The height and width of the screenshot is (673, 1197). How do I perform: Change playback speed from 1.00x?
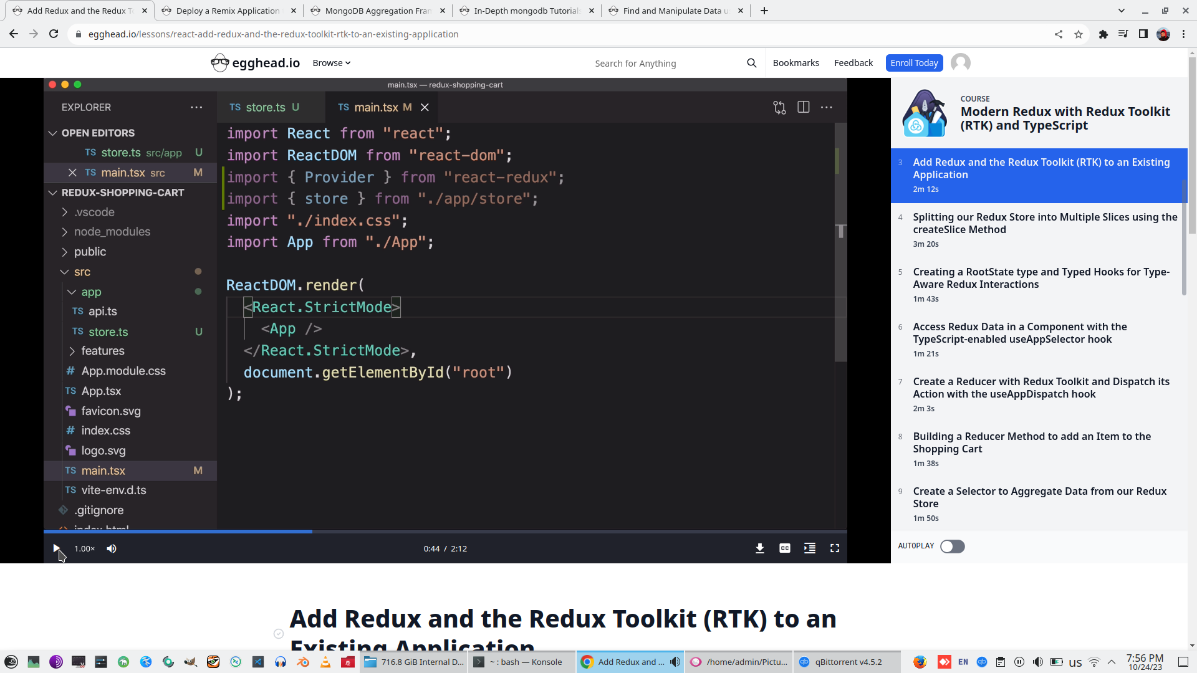[84, 548]
